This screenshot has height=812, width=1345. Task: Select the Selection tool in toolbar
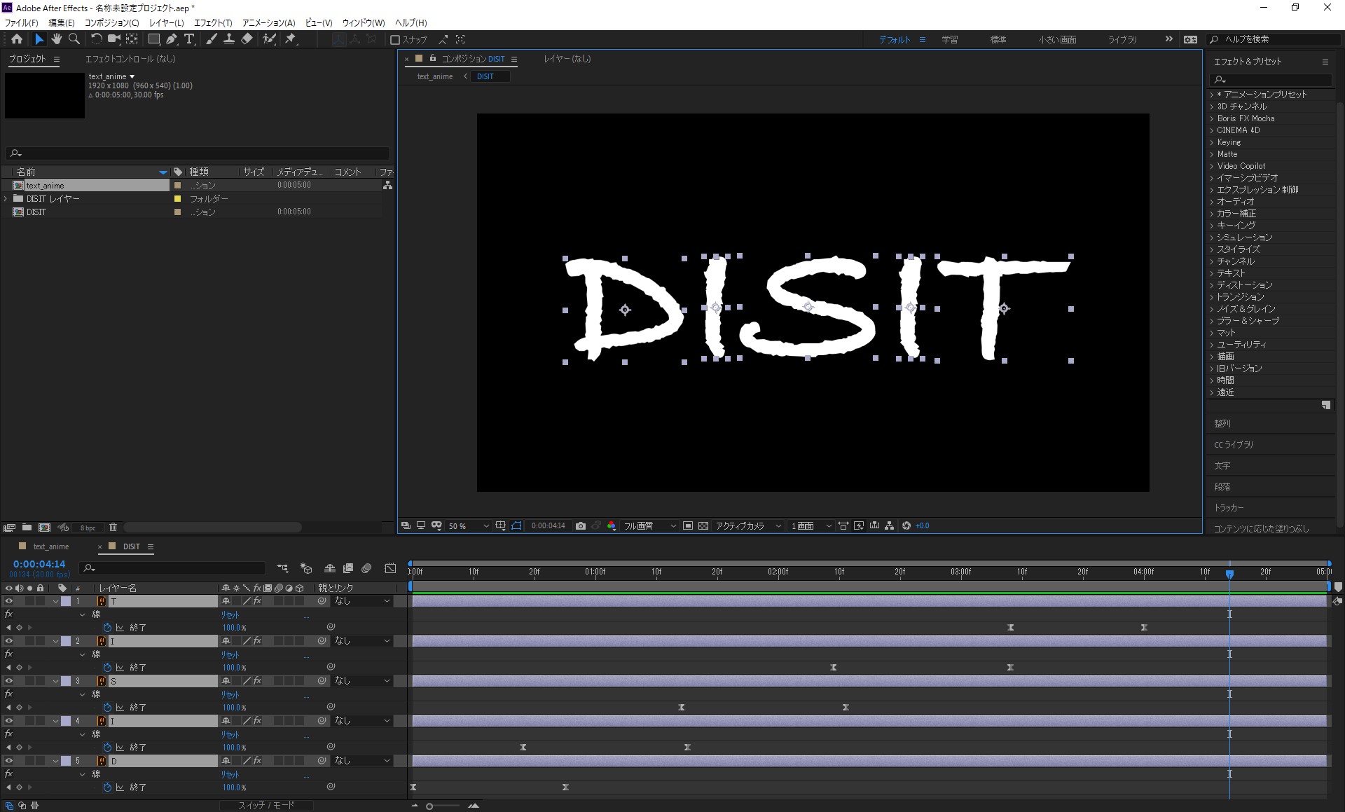[x=36, y=39]
